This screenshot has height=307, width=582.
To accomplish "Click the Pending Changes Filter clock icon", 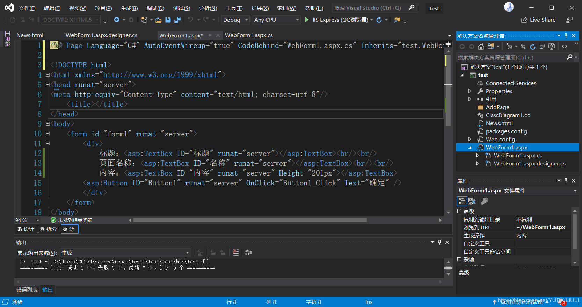I will pos(510,47).
